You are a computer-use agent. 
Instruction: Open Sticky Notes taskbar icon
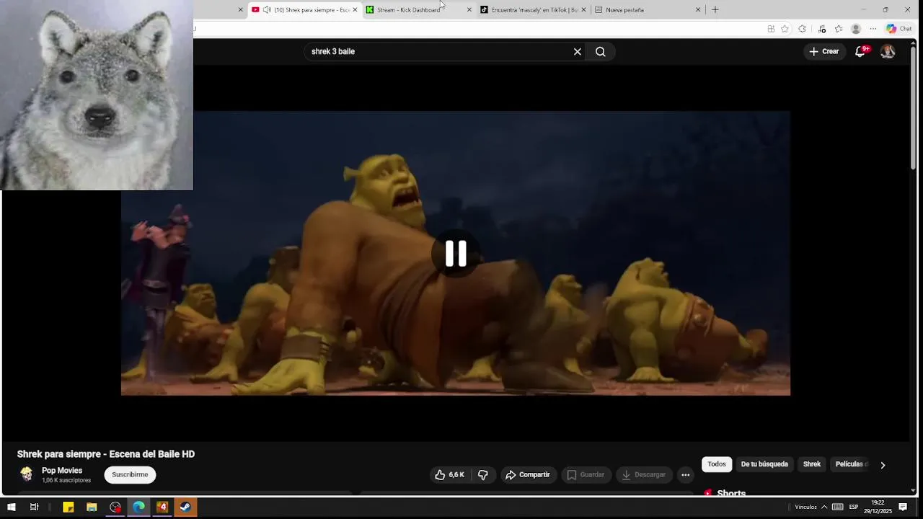pyautogui.click(x=69, y=507)
